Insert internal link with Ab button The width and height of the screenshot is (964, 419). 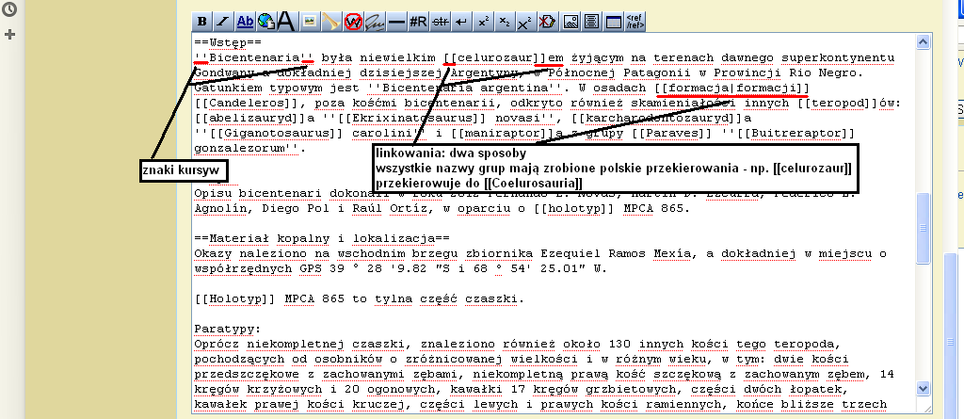coord(245,21)
